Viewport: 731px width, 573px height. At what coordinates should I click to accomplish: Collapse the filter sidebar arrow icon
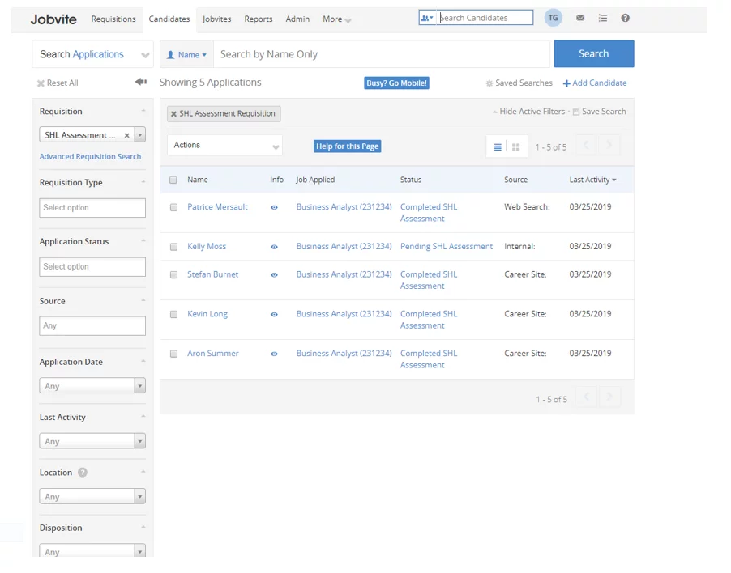pyautogui.click(x=141, y=83)
